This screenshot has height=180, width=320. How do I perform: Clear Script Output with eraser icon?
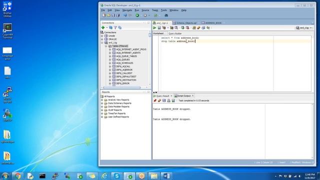click(159, 100)
